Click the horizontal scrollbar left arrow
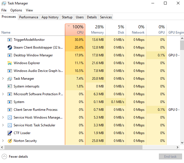This screenshot has height=163, width=184. [2, 147]
